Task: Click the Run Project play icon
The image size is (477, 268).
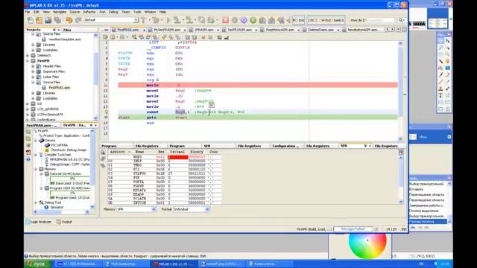Action: point(168,20)
